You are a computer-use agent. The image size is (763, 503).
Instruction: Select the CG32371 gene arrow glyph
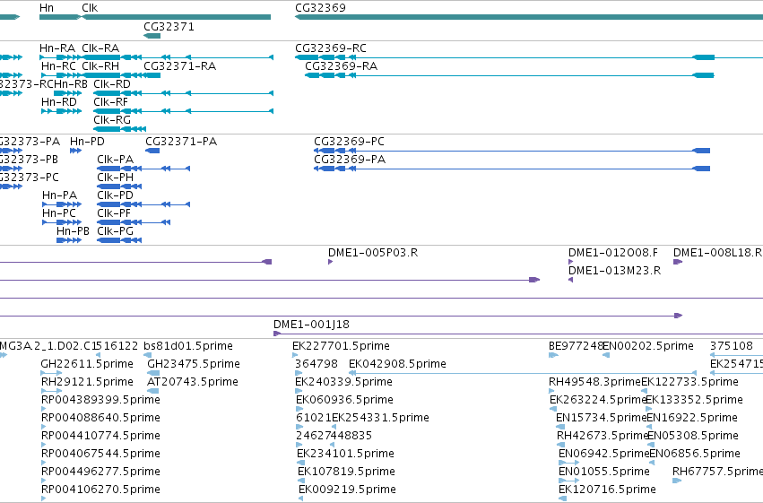coord(152,36)
